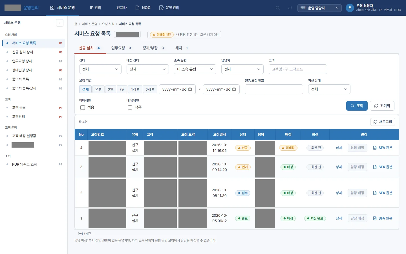Toggle the 미배정만 적용 checkbox
This screenshot has width=406, height=254.
click(x=83, y=108)
